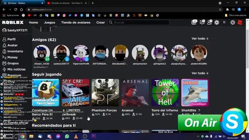This screenshot has width=249, height=140.
Task: Open Messenger from the taskbar
Action: 58,136
